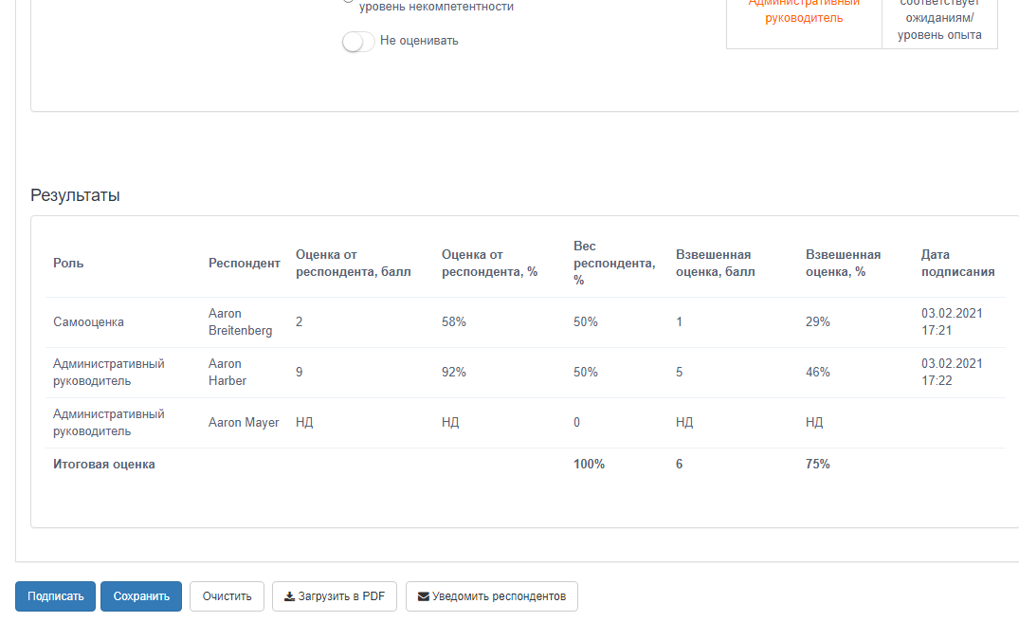Click the "Подписать" button
Screen dimensions: 1019x622
(55, 596)
